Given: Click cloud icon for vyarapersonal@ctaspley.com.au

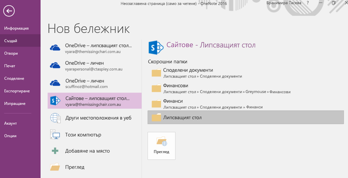Looking at the screenshot, I should coord(55,65).
